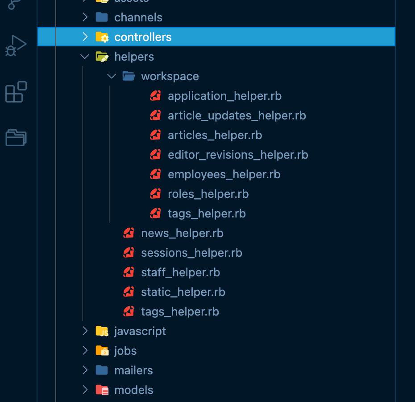
Task: Click ruby icon of news_helper.rb
Action: point(129,233)
